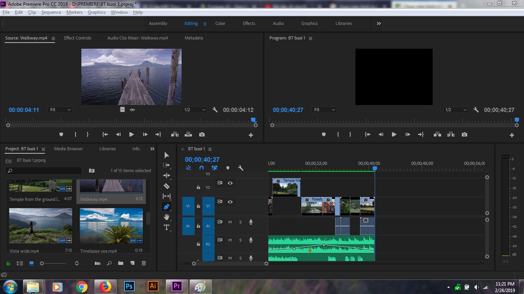This screenshot has width=524, height=294.
Task: Add a marker in the timeline
Action: pyautogui.click(x=228, y=168)
